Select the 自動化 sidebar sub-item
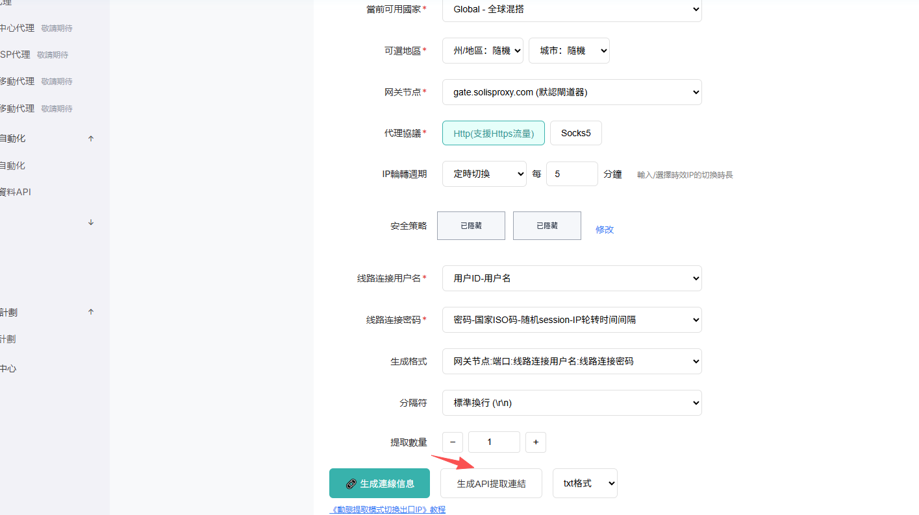 [13, 165]
